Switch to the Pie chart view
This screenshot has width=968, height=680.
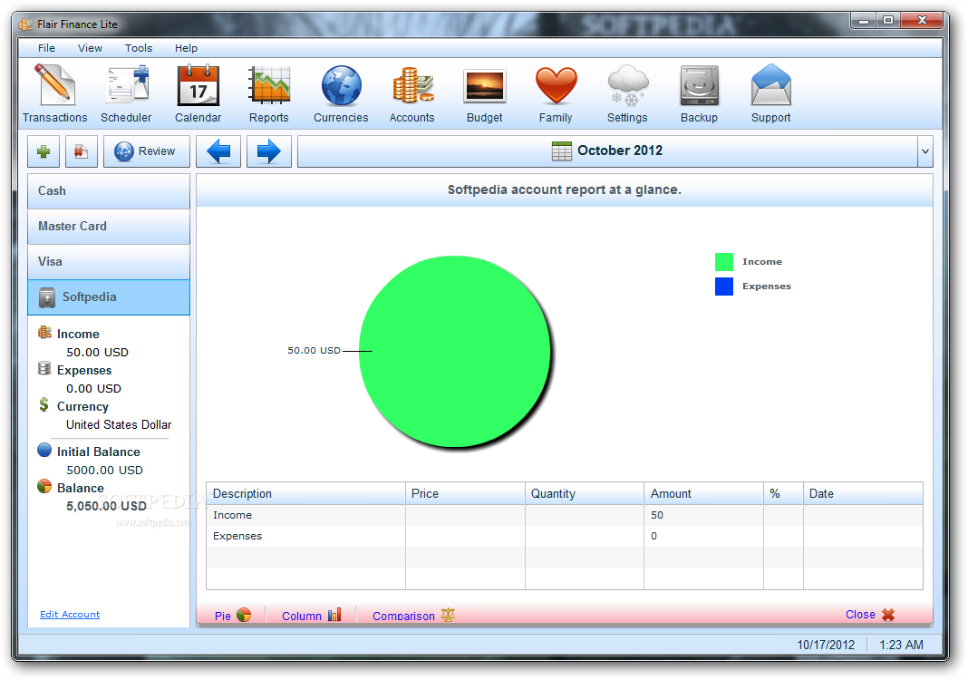232,615
